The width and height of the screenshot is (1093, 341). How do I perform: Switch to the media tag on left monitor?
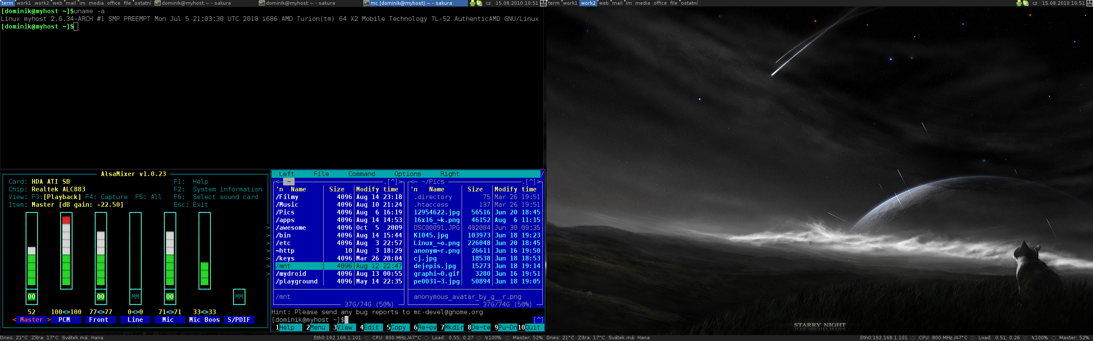(96, 3)
